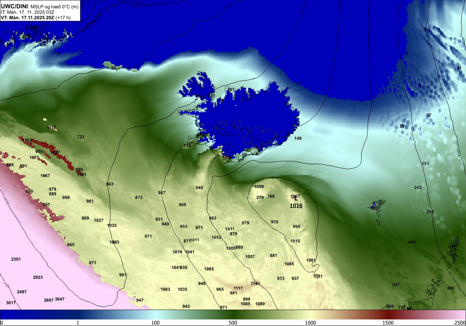Click the 901 height value
The height and width of the screenshot is (326, 466).
(x=123, y=275)
